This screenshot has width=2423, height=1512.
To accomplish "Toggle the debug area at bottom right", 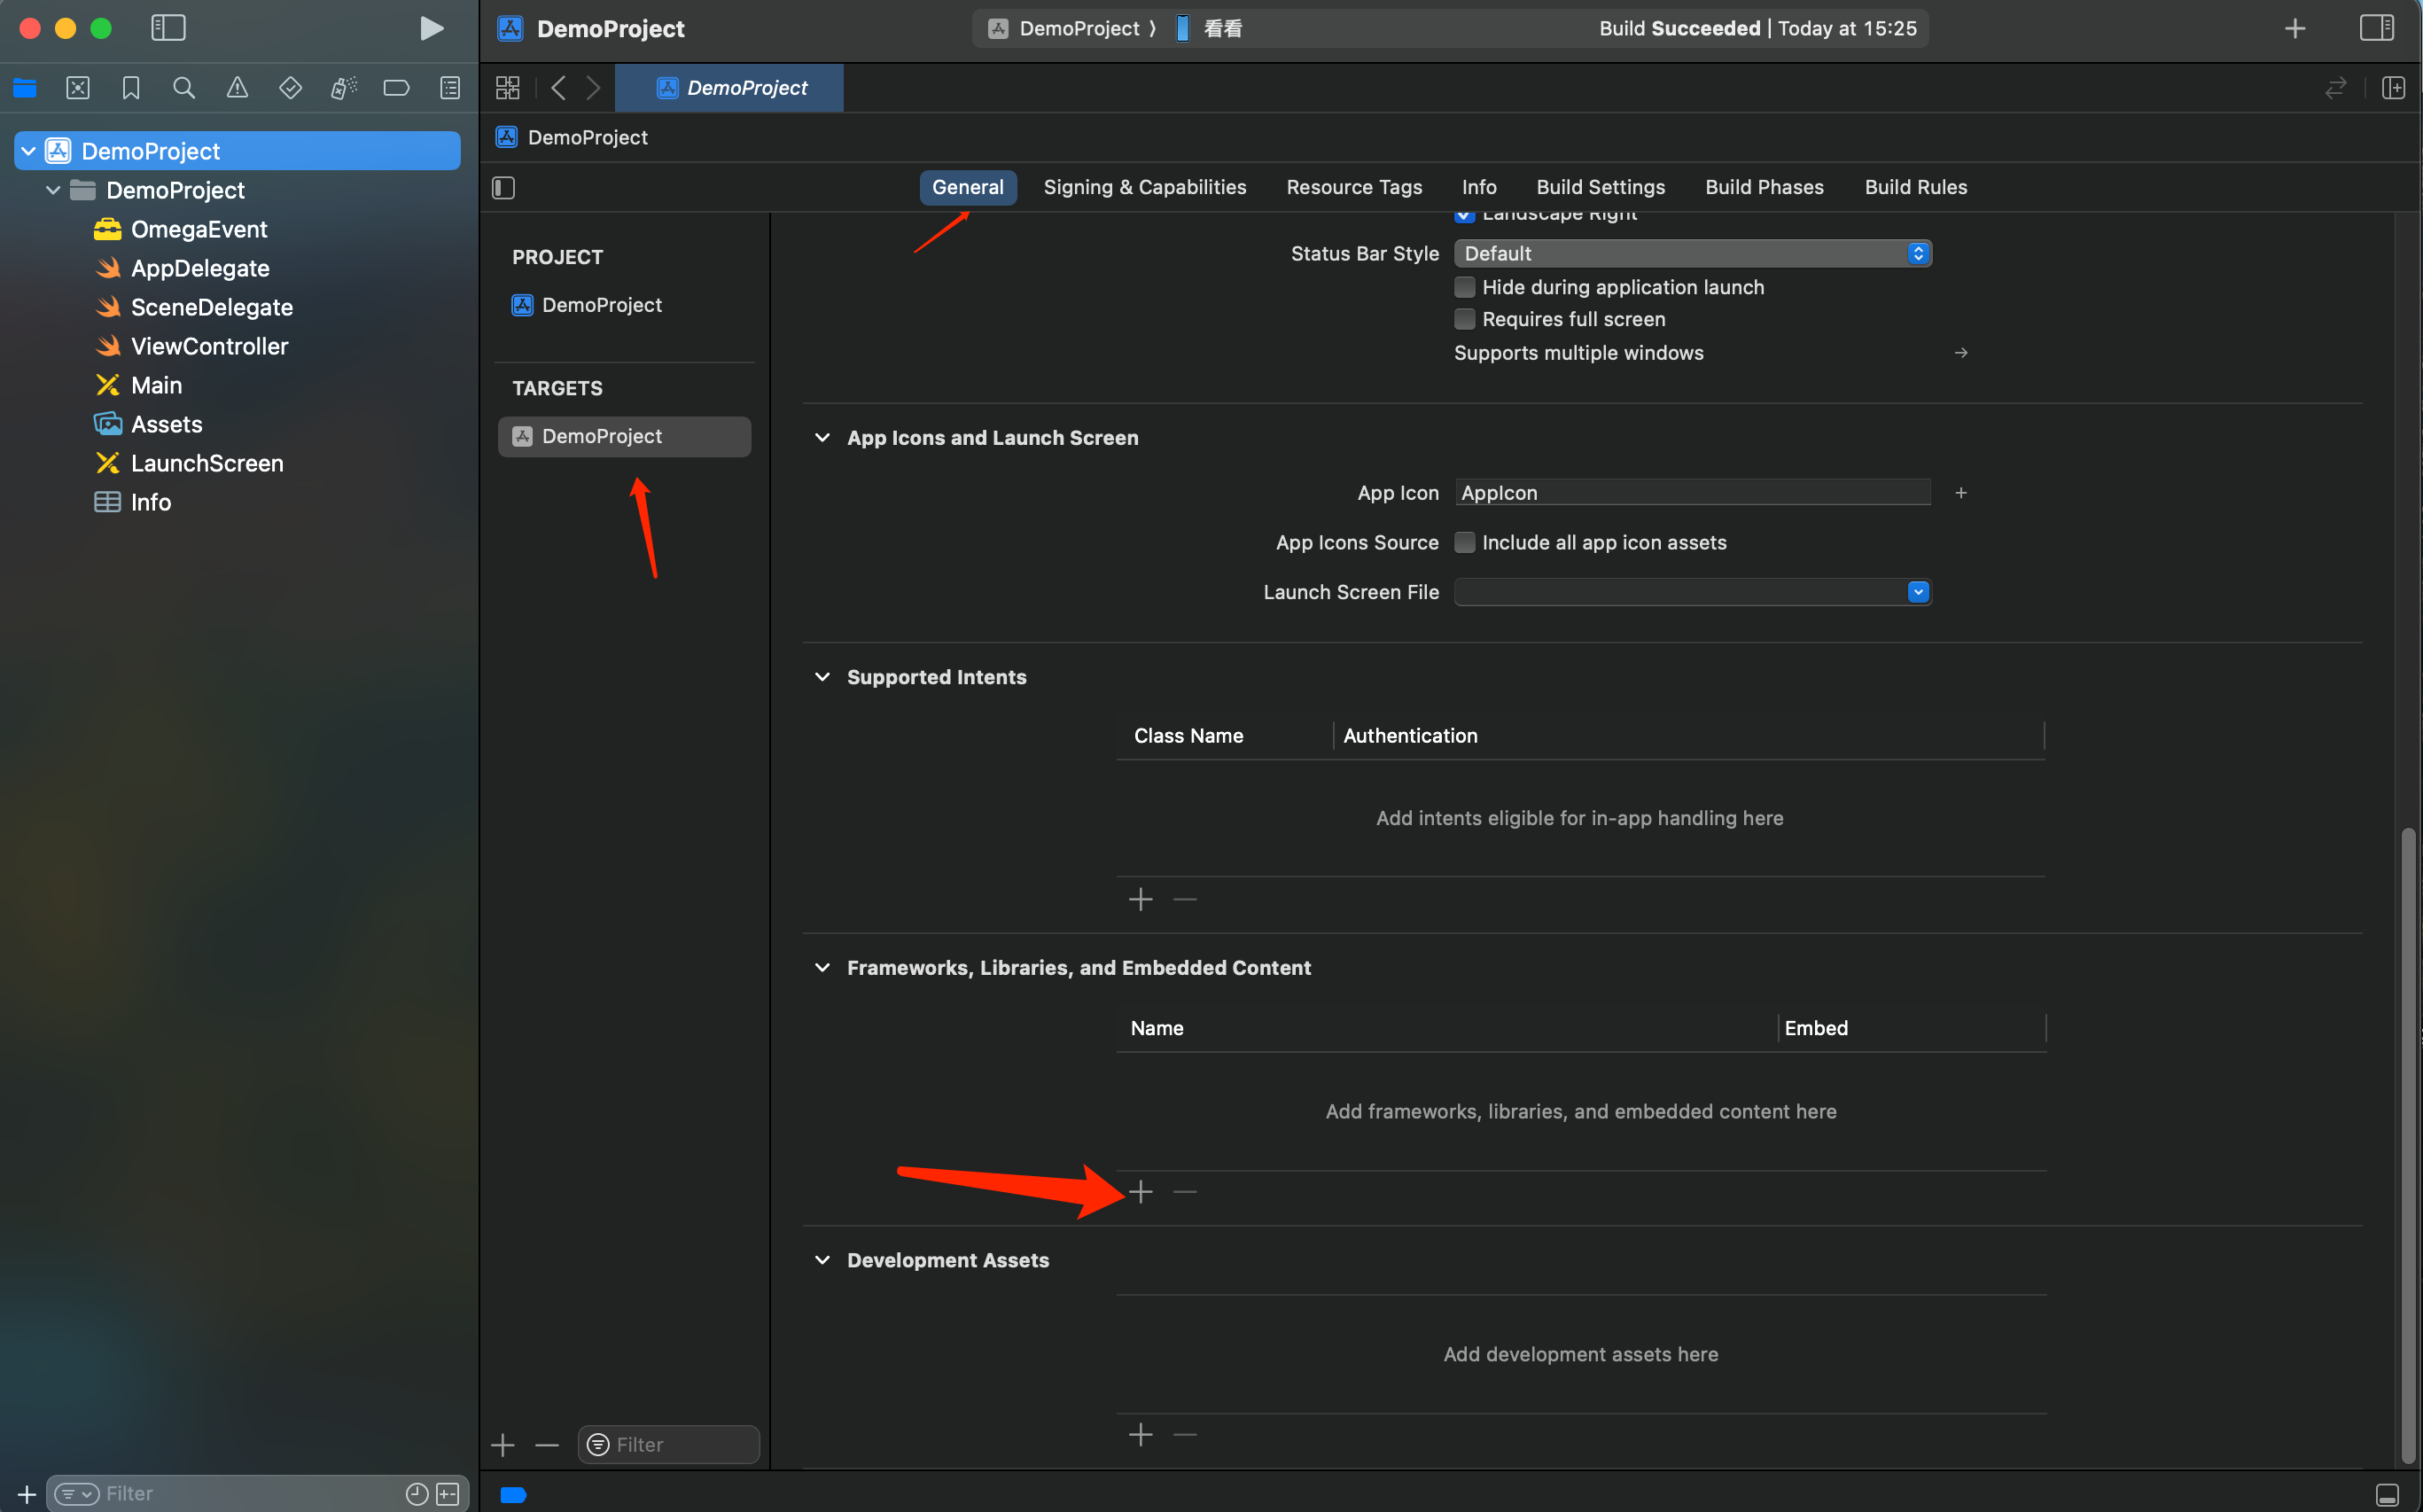I will 2387,1495.
